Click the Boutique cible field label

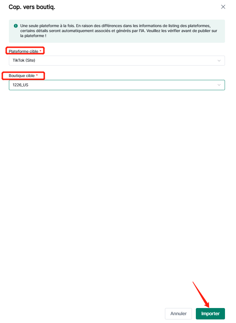22,76
